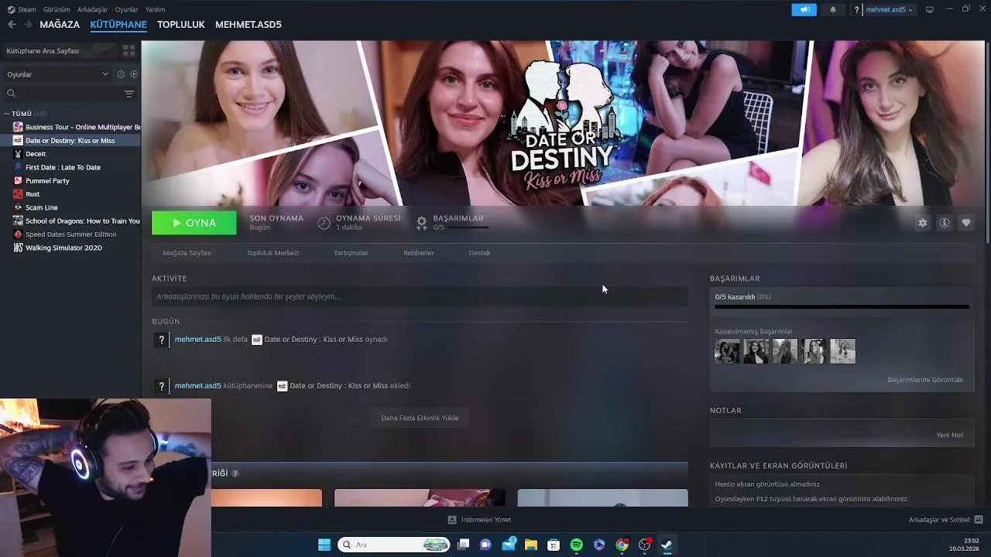Open the Rehberler tab
Viewport: 991px width, 557px height.
point(419,253)
